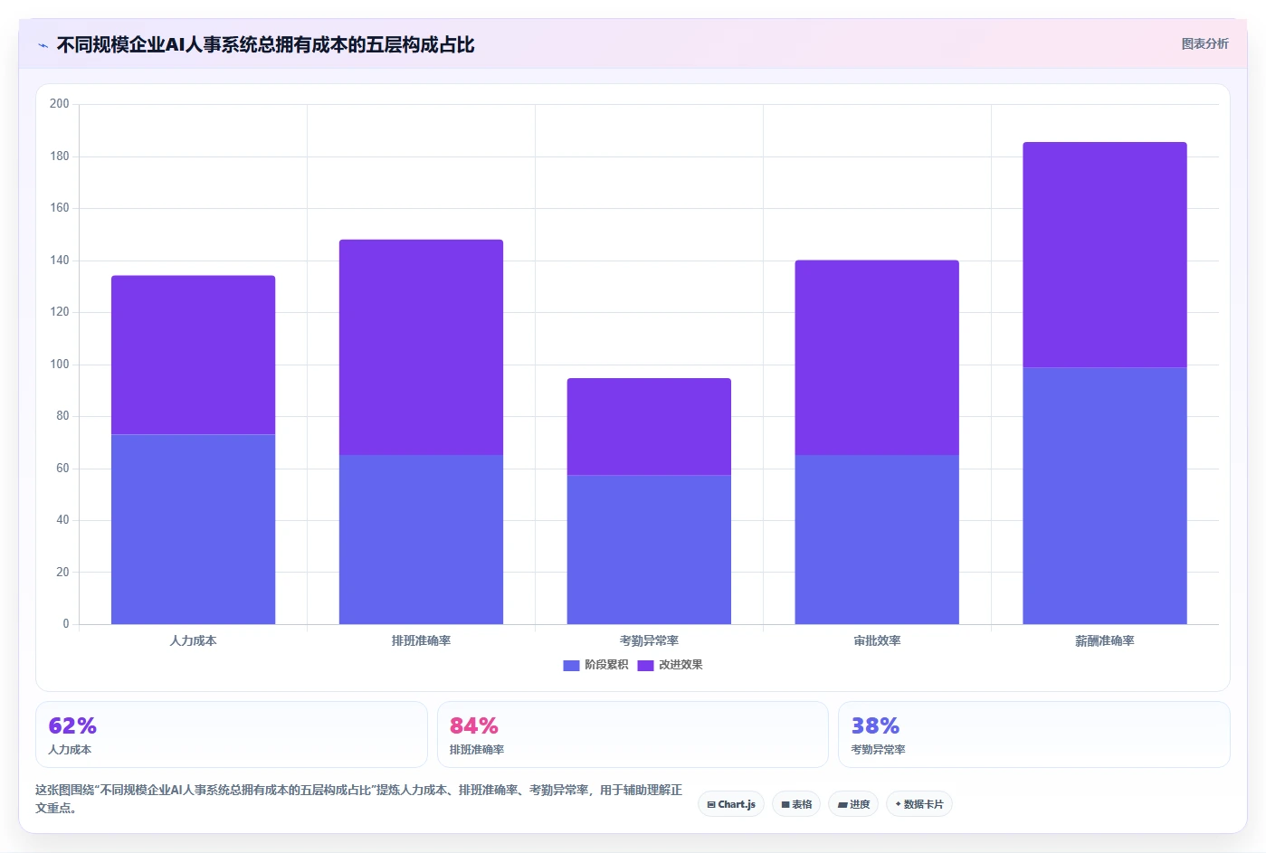1266x853 pixels.
Task: Click the blue 阶段累积 bar for 人力成本
Action: 193,529
